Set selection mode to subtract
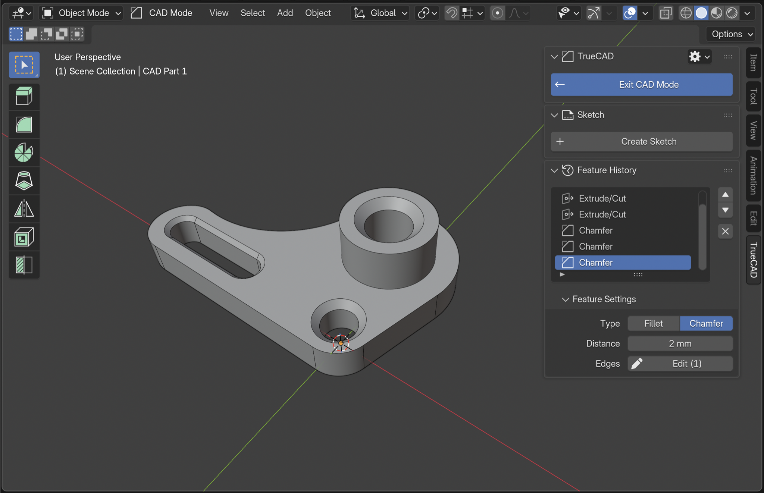764x493 pixels. pos(47,34)
